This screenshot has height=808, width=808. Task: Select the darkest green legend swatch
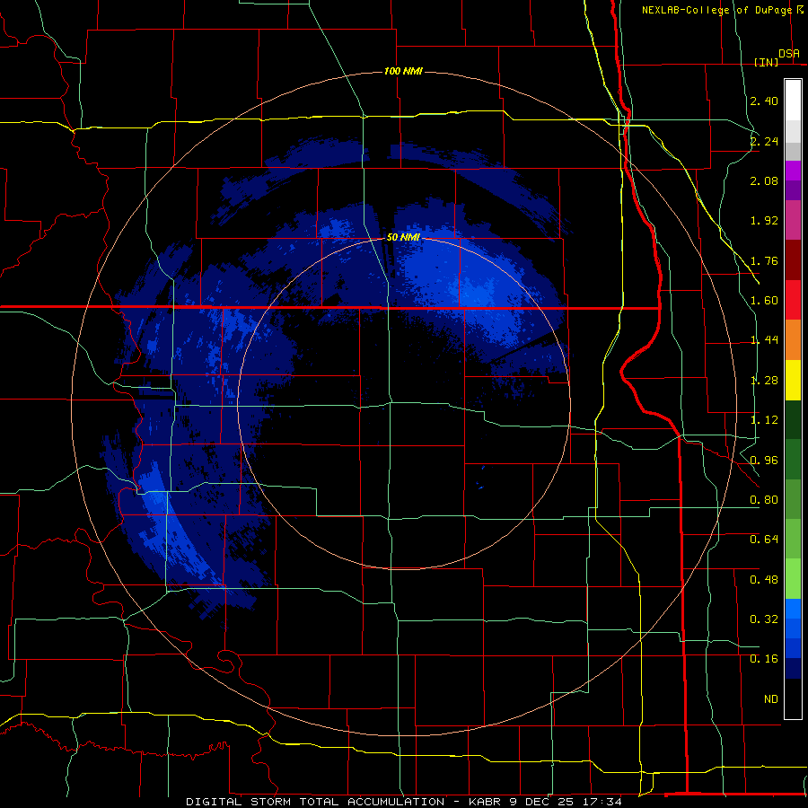[793, 419]
